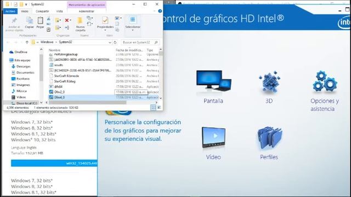Open the Archivo ribbon tab
The width and height of the screenshot is (351, 197).
pos(10,11)
